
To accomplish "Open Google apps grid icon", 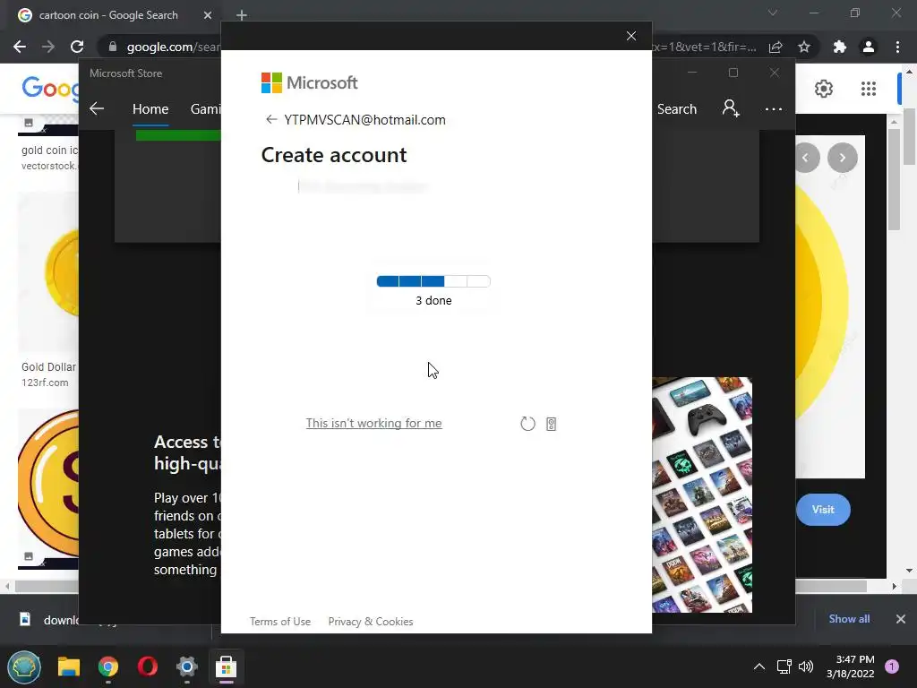I will pos(869,89).
